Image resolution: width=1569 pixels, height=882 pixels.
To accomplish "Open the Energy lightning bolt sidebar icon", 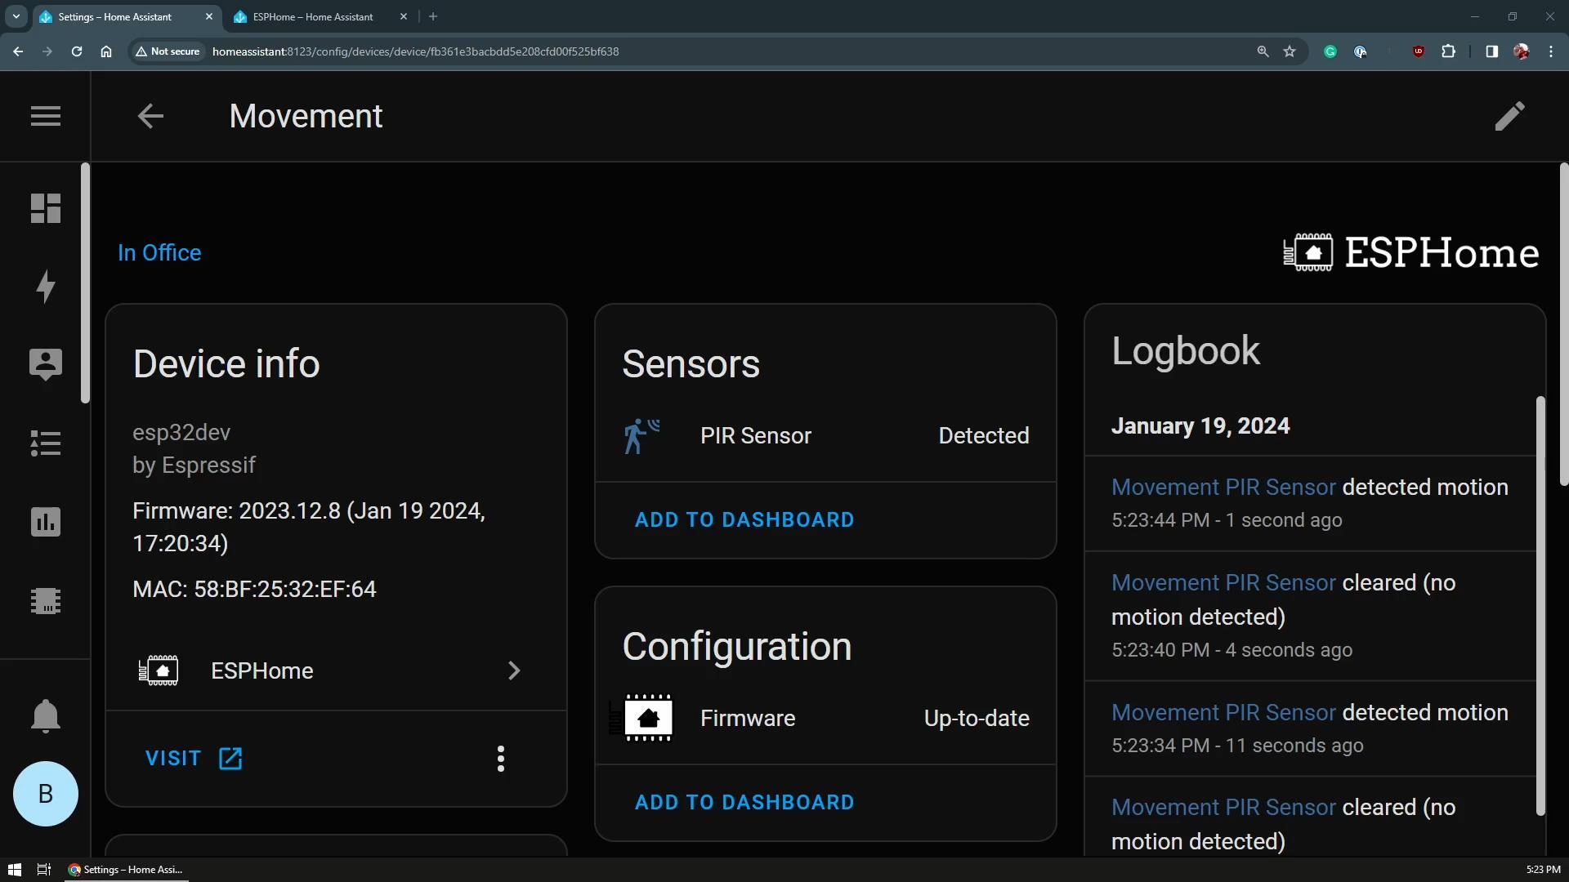I will [46, 287].
